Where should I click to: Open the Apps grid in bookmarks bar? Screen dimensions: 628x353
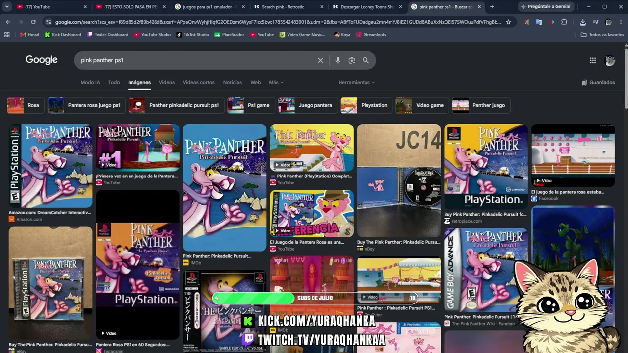(x=7, y=35)
